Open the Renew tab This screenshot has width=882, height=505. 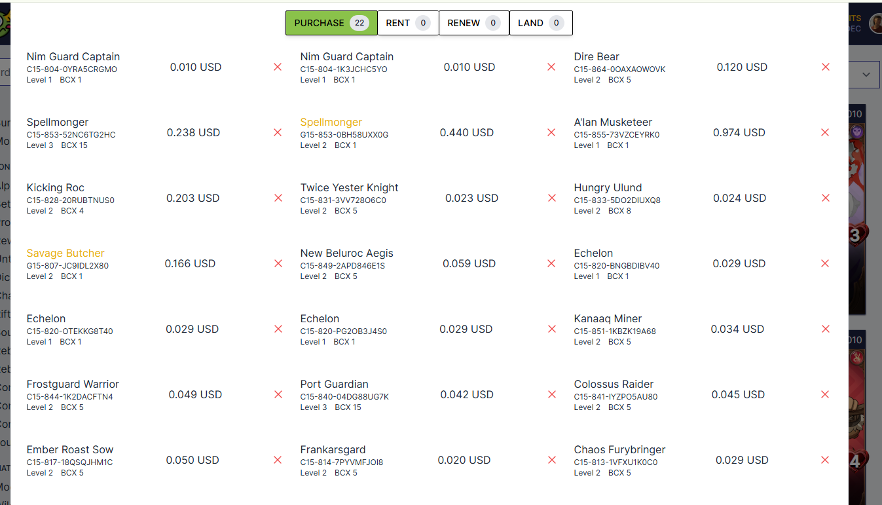[473, 23]
